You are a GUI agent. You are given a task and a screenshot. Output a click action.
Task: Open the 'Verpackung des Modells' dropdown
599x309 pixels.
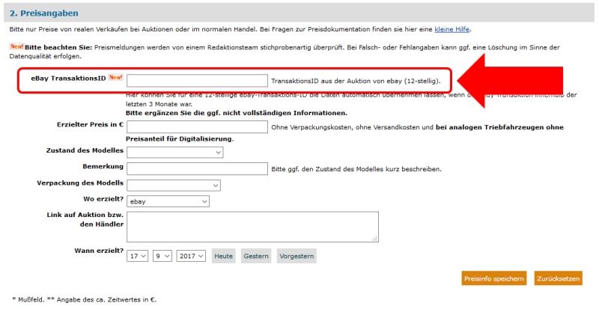(174, 186)
